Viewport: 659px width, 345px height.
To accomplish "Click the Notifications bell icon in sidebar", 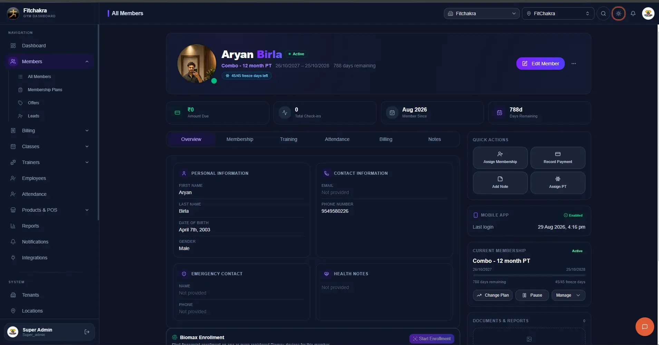I will pyautogui.click(x=13, y=242).
